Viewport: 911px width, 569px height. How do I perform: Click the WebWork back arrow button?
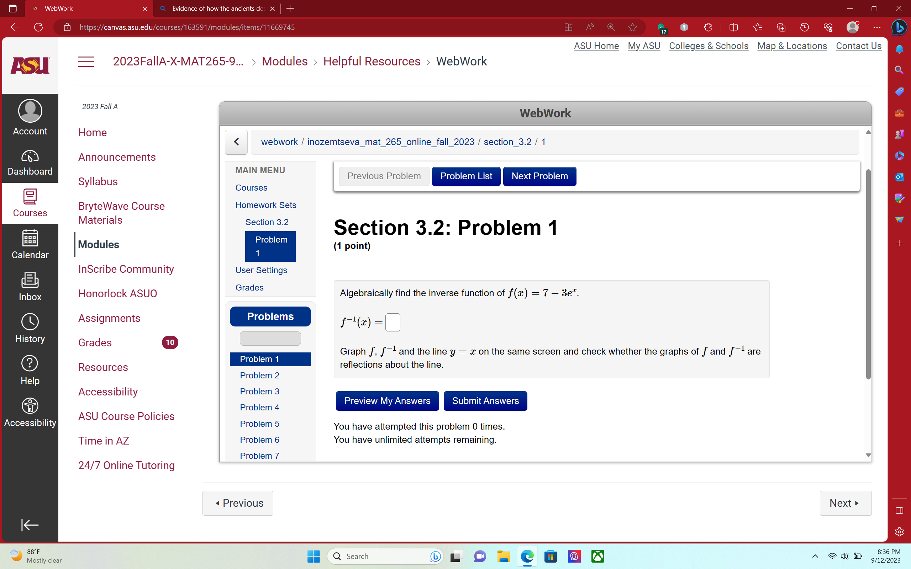236,142
